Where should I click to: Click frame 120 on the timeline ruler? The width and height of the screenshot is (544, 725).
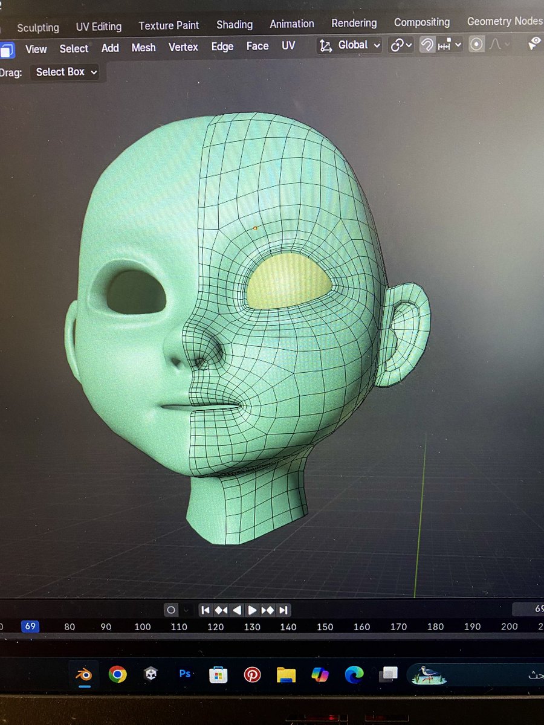click(x=216, y=627)
